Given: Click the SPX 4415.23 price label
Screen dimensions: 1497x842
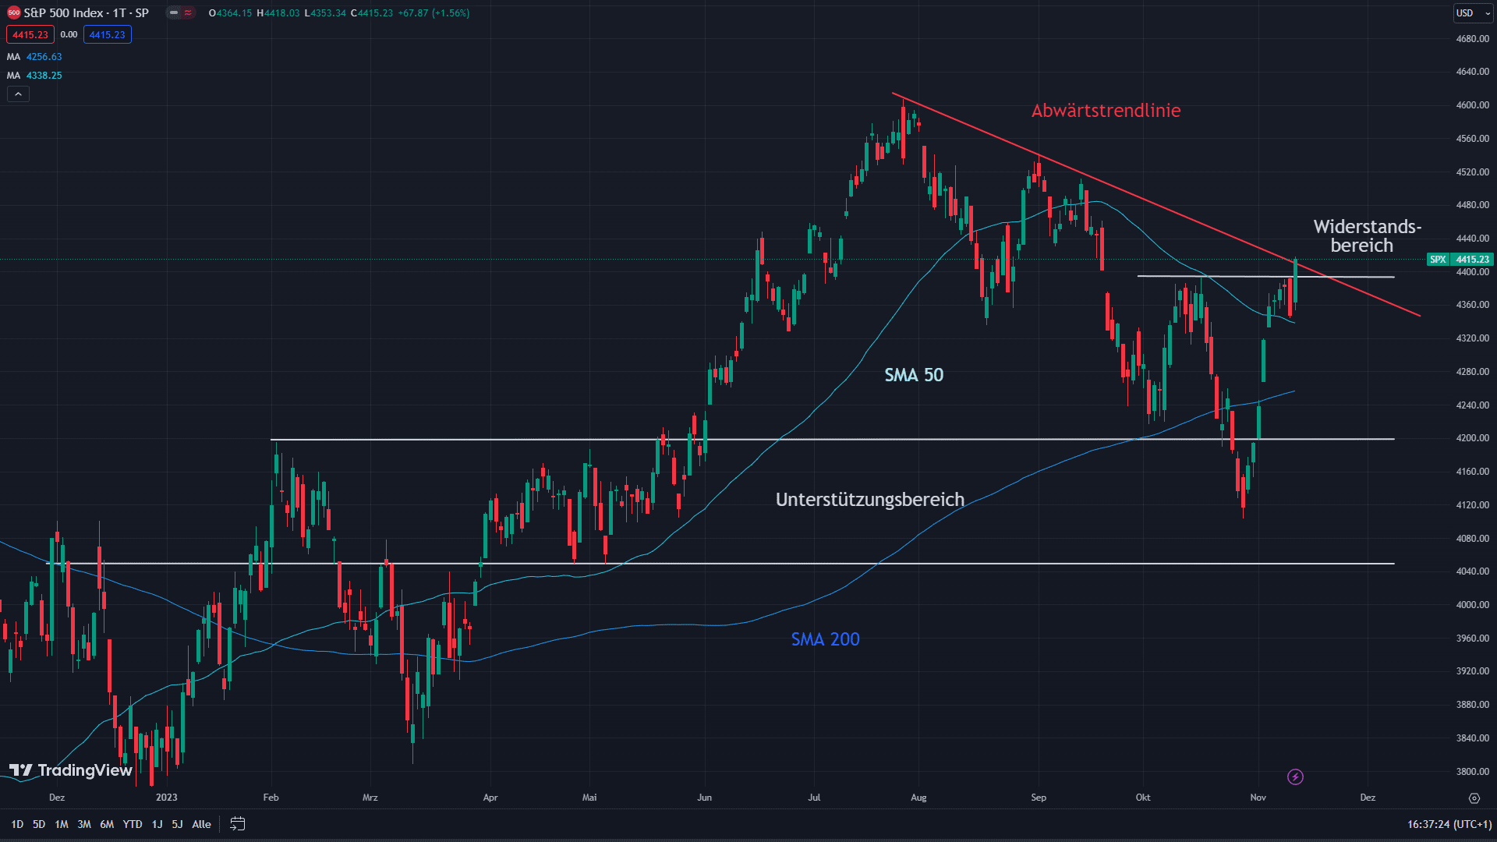Looking at the screenshot, I should (1460, 259).
